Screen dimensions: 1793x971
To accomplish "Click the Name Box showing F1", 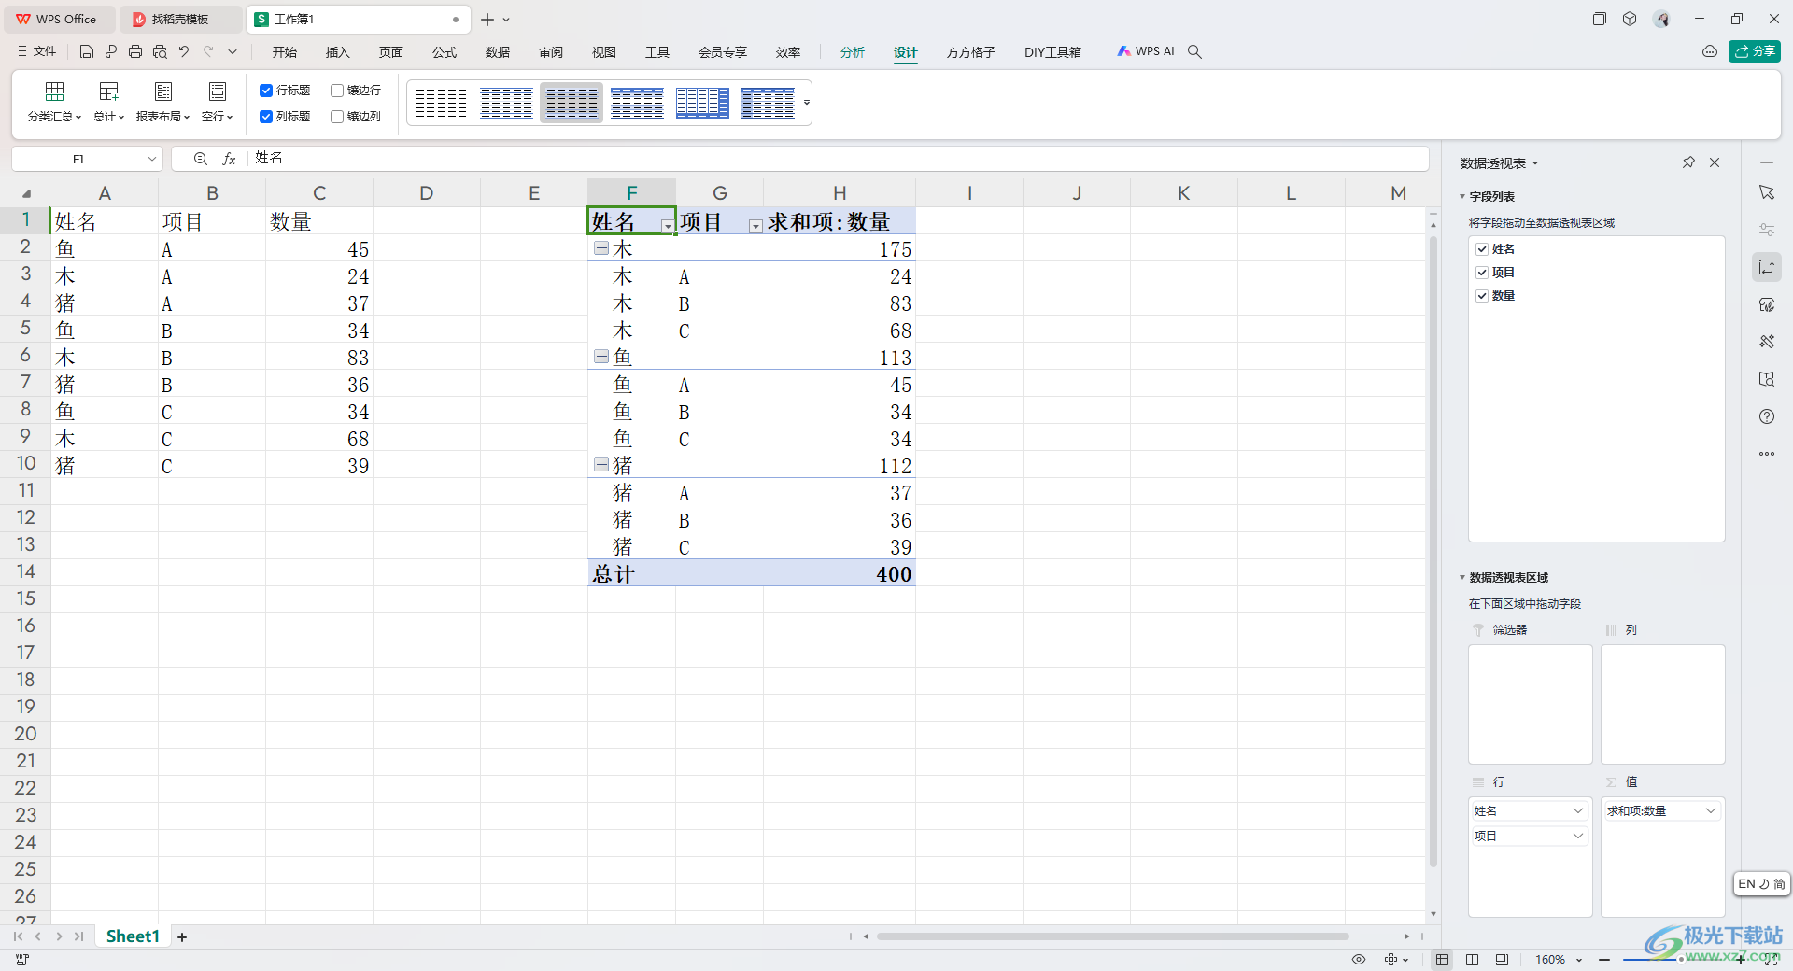I will (x=87, y=159).
